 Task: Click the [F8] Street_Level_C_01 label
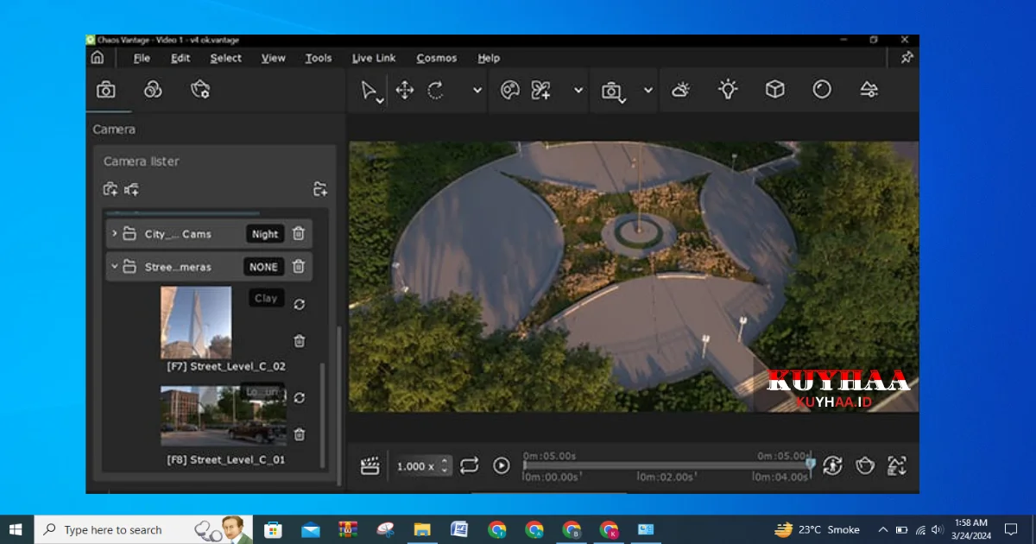226,460
